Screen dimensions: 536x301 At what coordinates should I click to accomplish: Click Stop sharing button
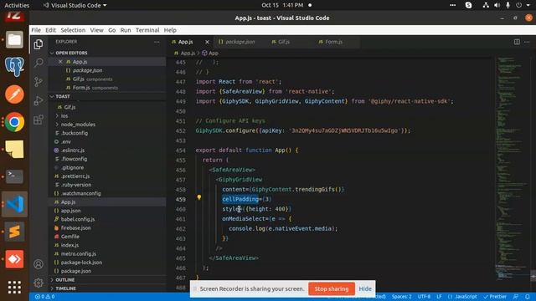[x=332, y=288]
